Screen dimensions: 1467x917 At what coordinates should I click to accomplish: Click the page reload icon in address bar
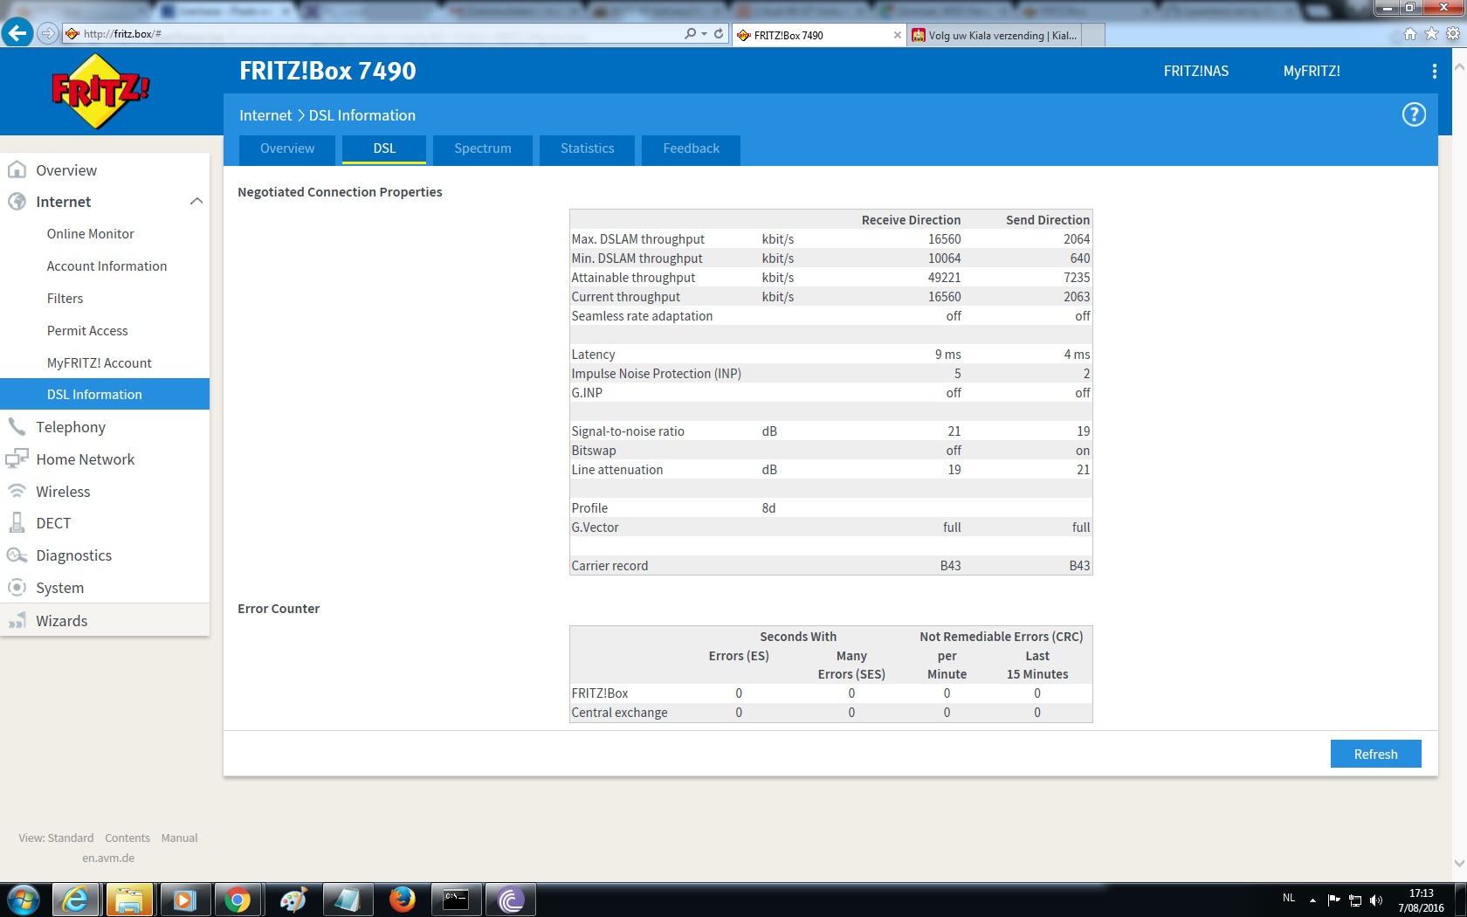[719, 34]
